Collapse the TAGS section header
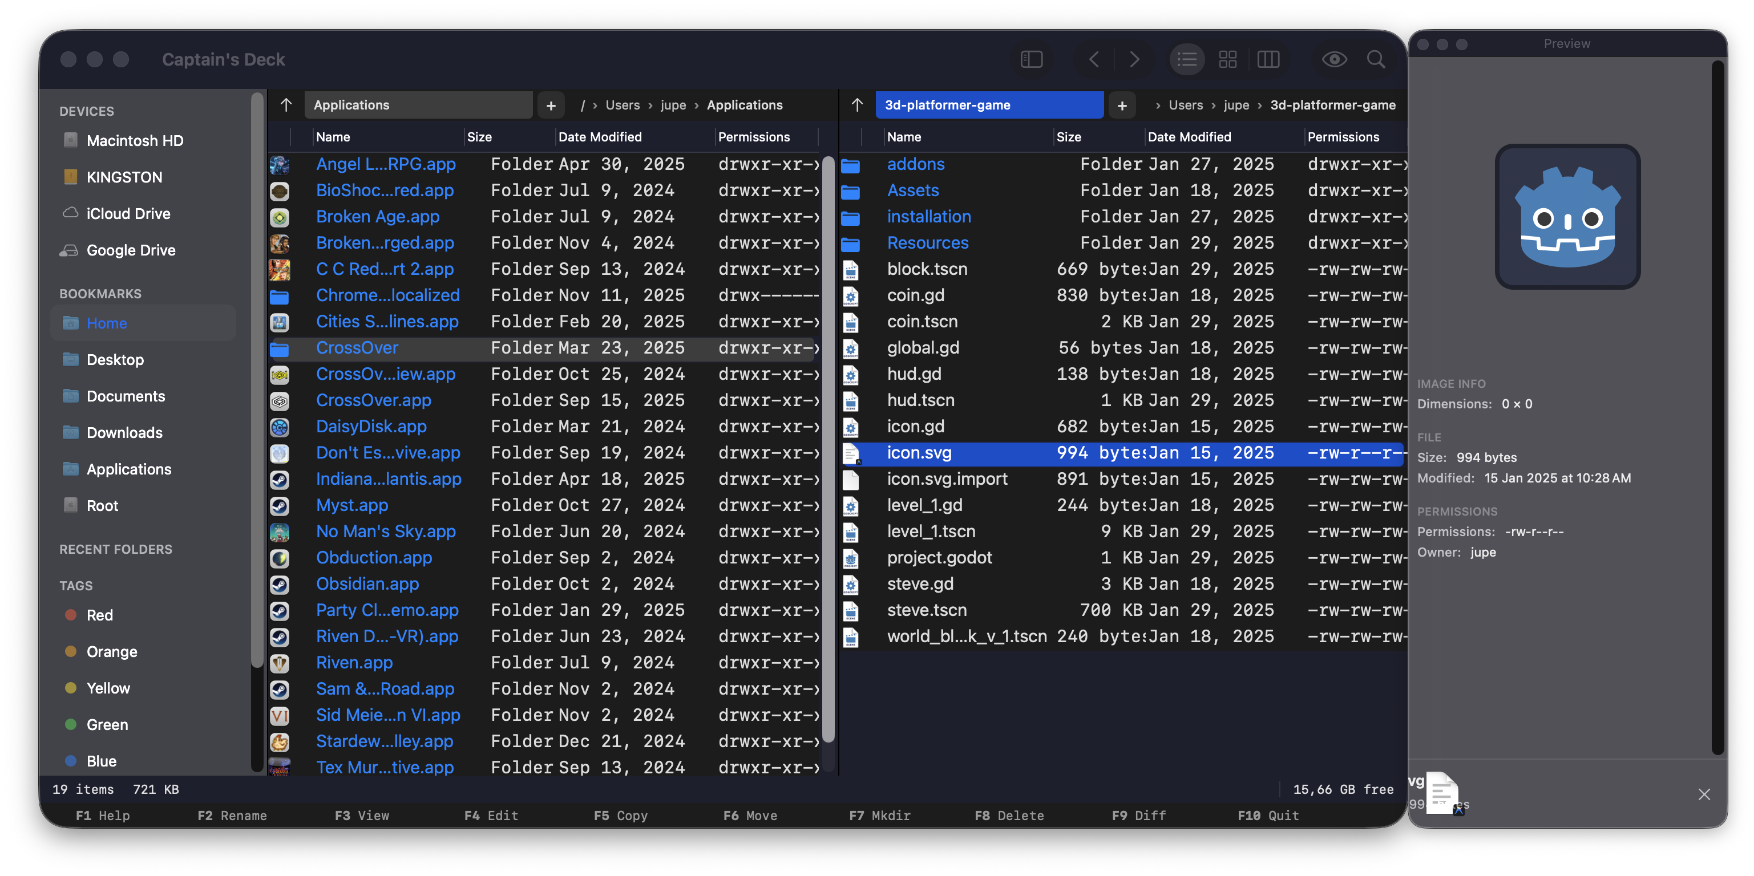Screen dimensions: 1754x876 (x=75, y=585)
